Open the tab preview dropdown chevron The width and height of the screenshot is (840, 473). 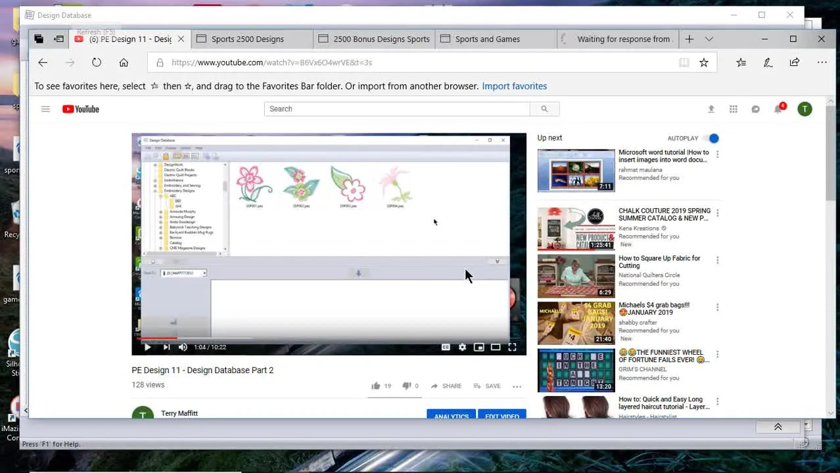pos(709,39)
